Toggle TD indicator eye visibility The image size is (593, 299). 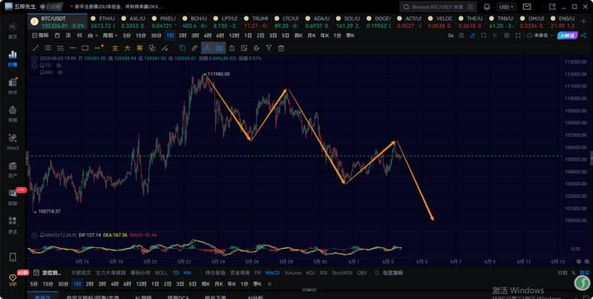coord(59,65)
